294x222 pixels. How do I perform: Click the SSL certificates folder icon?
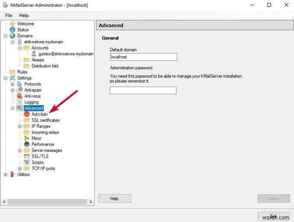[x=27, y=120]
